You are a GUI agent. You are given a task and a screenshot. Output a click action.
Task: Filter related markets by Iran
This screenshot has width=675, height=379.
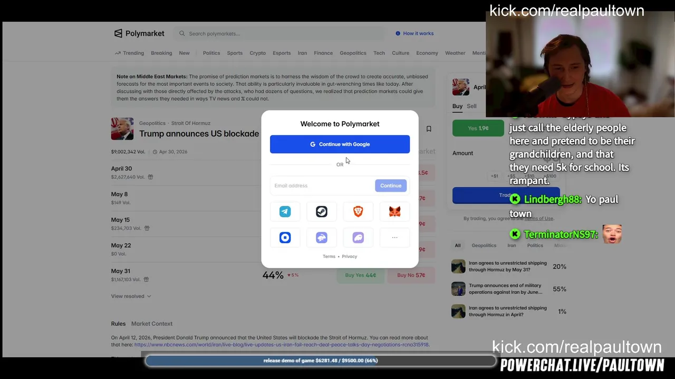(x=512, y=245)
